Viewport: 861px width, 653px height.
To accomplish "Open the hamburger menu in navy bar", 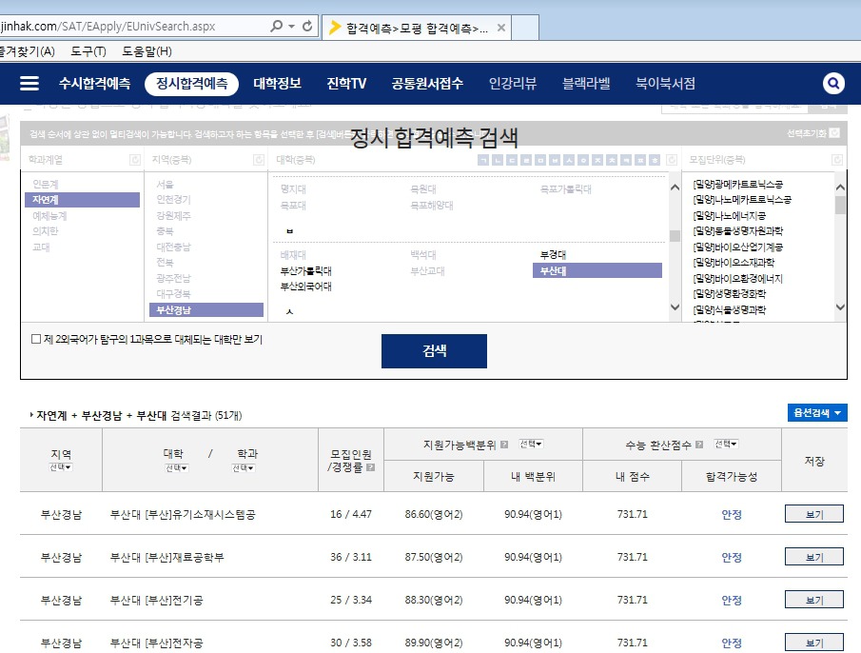I will pos(29,84).
